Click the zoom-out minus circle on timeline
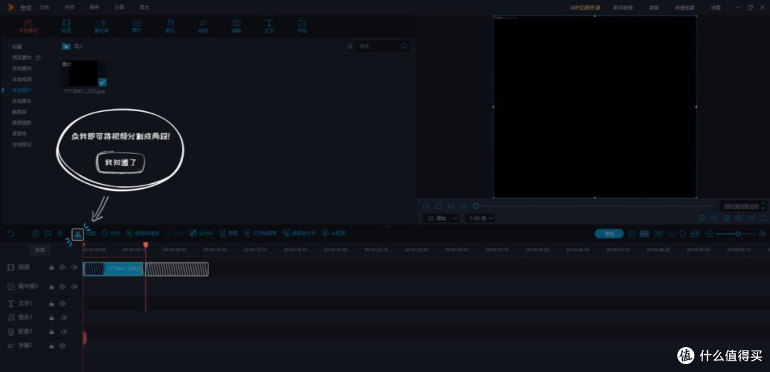The width and height of the screenshot is (770, 372). tap(709, 234)
